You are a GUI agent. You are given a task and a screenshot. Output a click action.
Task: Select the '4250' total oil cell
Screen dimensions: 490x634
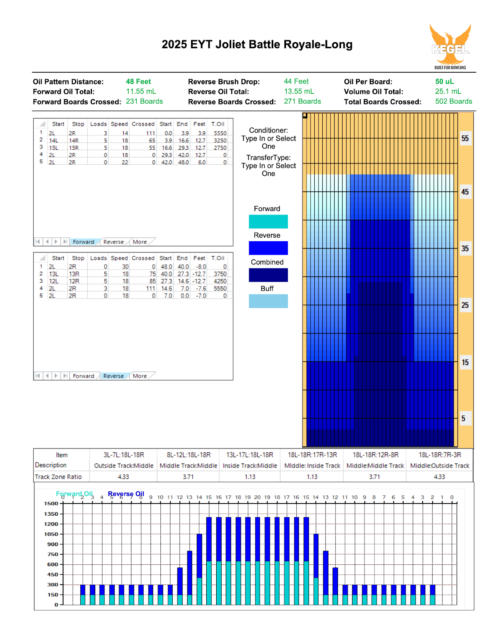pyautogui.click(x=218, y=281)
